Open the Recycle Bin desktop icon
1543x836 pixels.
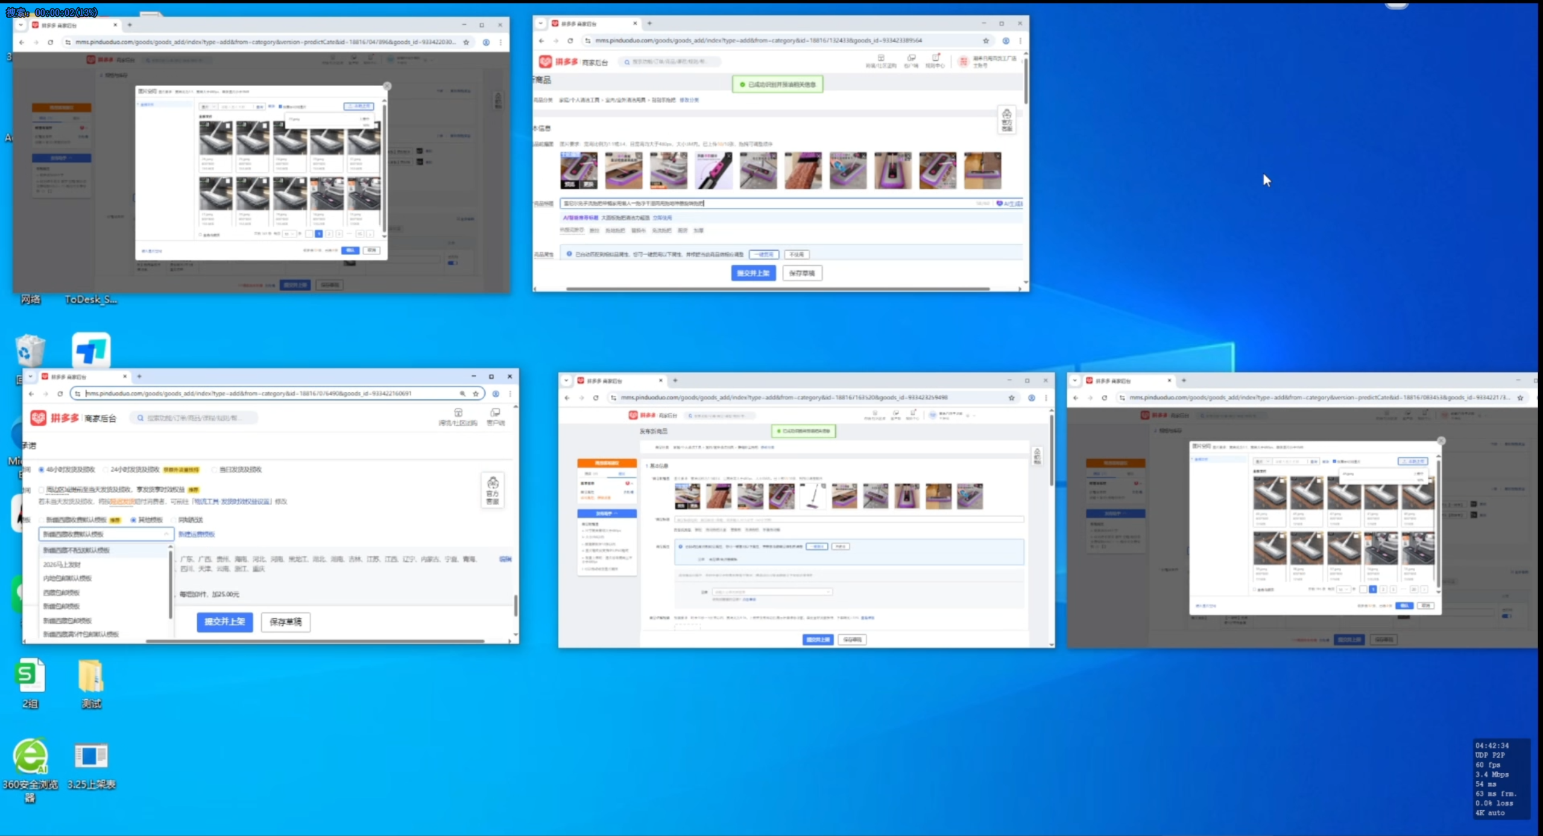(30, 350)
